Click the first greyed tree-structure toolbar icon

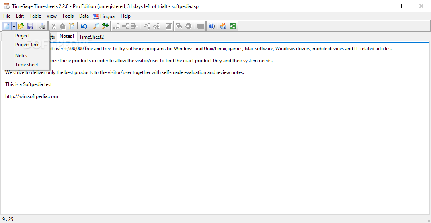pos(116,26)
